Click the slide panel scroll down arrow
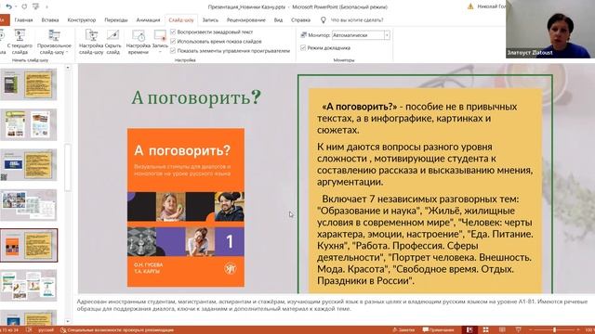This screenshot has width=595, height=334. tap(68, 322)
